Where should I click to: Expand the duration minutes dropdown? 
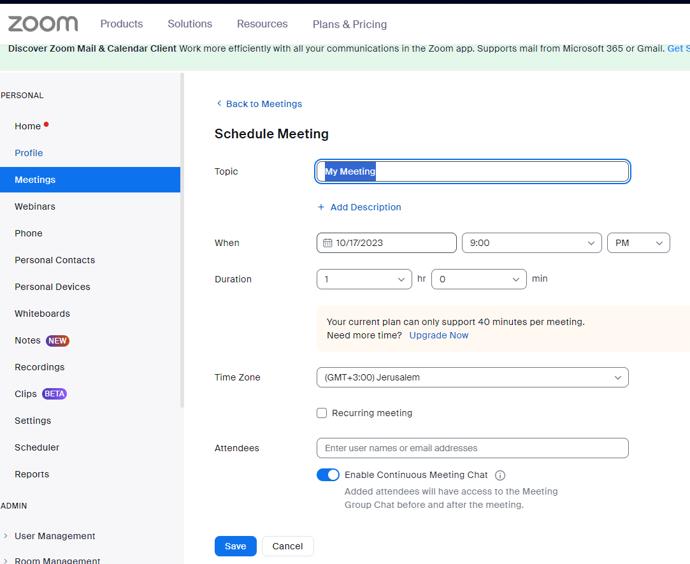pos(478,279)
